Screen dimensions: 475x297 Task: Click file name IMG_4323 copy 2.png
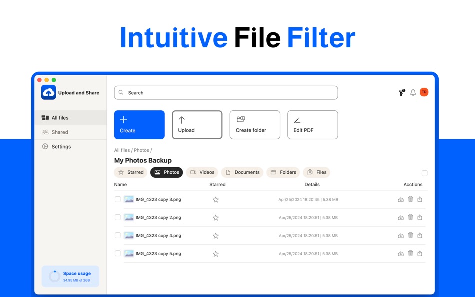[x=158, y=217]
